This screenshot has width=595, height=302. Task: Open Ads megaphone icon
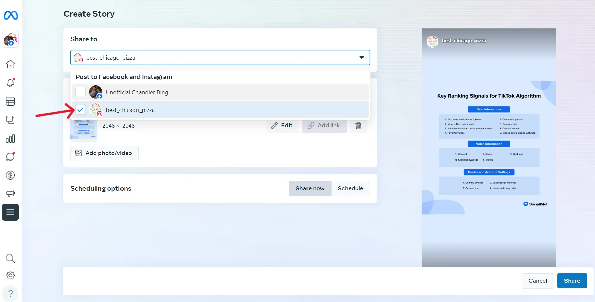[x=11, y=193]
